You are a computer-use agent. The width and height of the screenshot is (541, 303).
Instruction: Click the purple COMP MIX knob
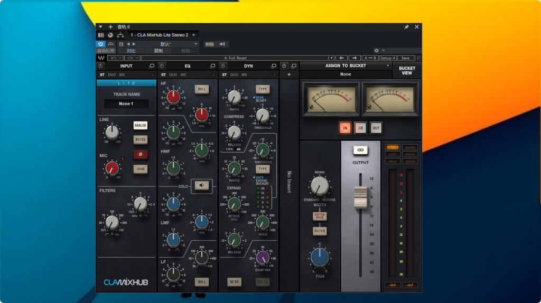(x=263, y=258)
